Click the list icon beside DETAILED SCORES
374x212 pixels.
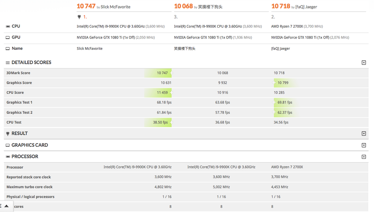pyautogui.click(x=7, y=62)
